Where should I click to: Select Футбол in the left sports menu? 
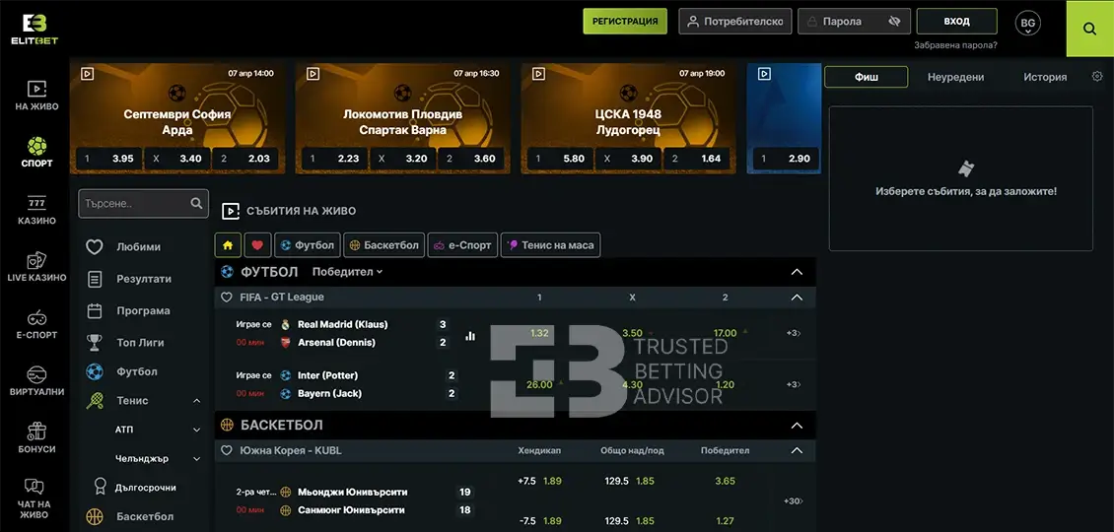[x=124, y=371]
